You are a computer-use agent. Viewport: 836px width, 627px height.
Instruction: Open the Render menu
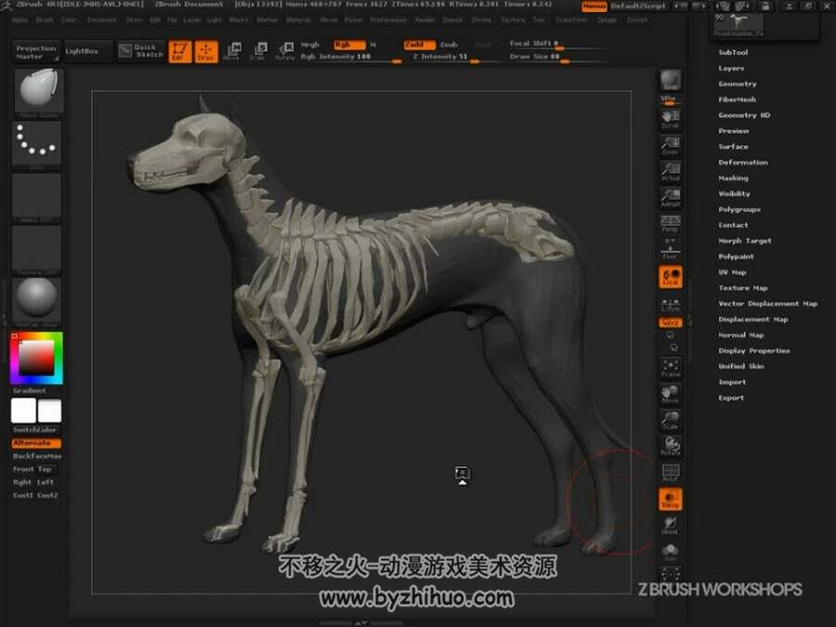click(425, 20)
